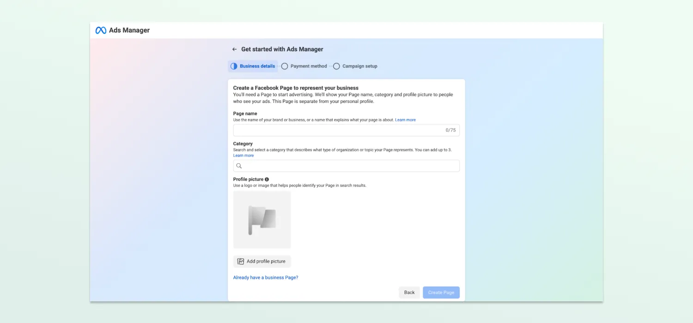Click the Ads Manager header title
Image resolution: width=693 pixels, height=323 pixels.
point(129,30)
